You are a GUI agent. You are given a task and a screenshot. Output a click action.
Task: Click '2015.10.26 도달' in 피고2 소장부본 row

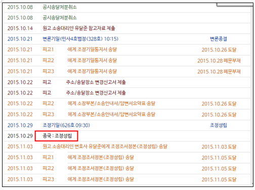coord(219,104)
